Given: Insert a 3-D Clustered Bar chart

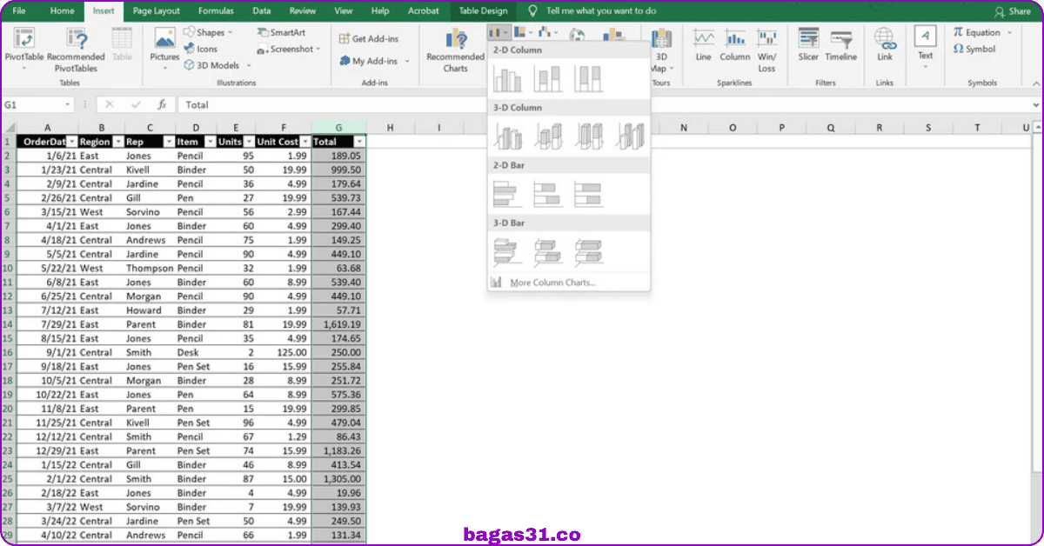Looking at the screenshot, I should coord(507,252).
